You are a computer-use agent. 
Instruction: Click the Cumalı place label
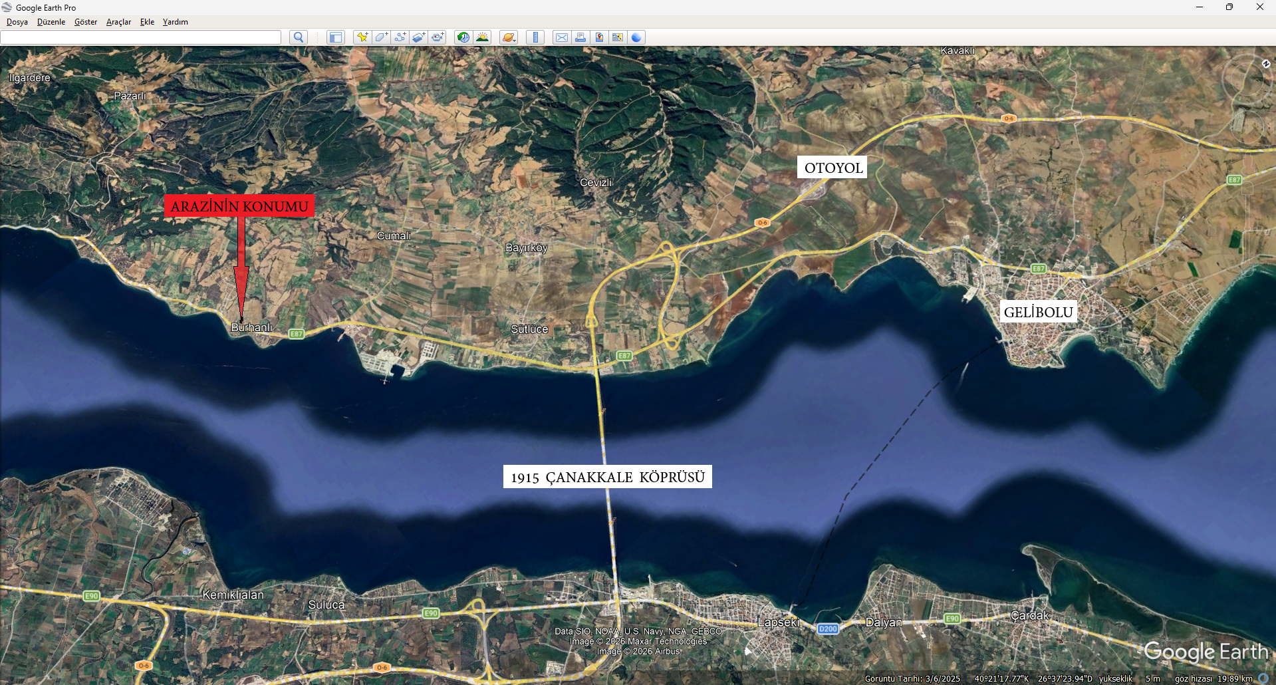394,235
